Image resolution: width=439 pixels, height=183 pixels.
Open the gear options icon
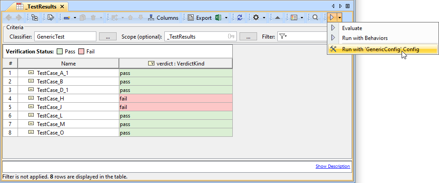[256, 18]
